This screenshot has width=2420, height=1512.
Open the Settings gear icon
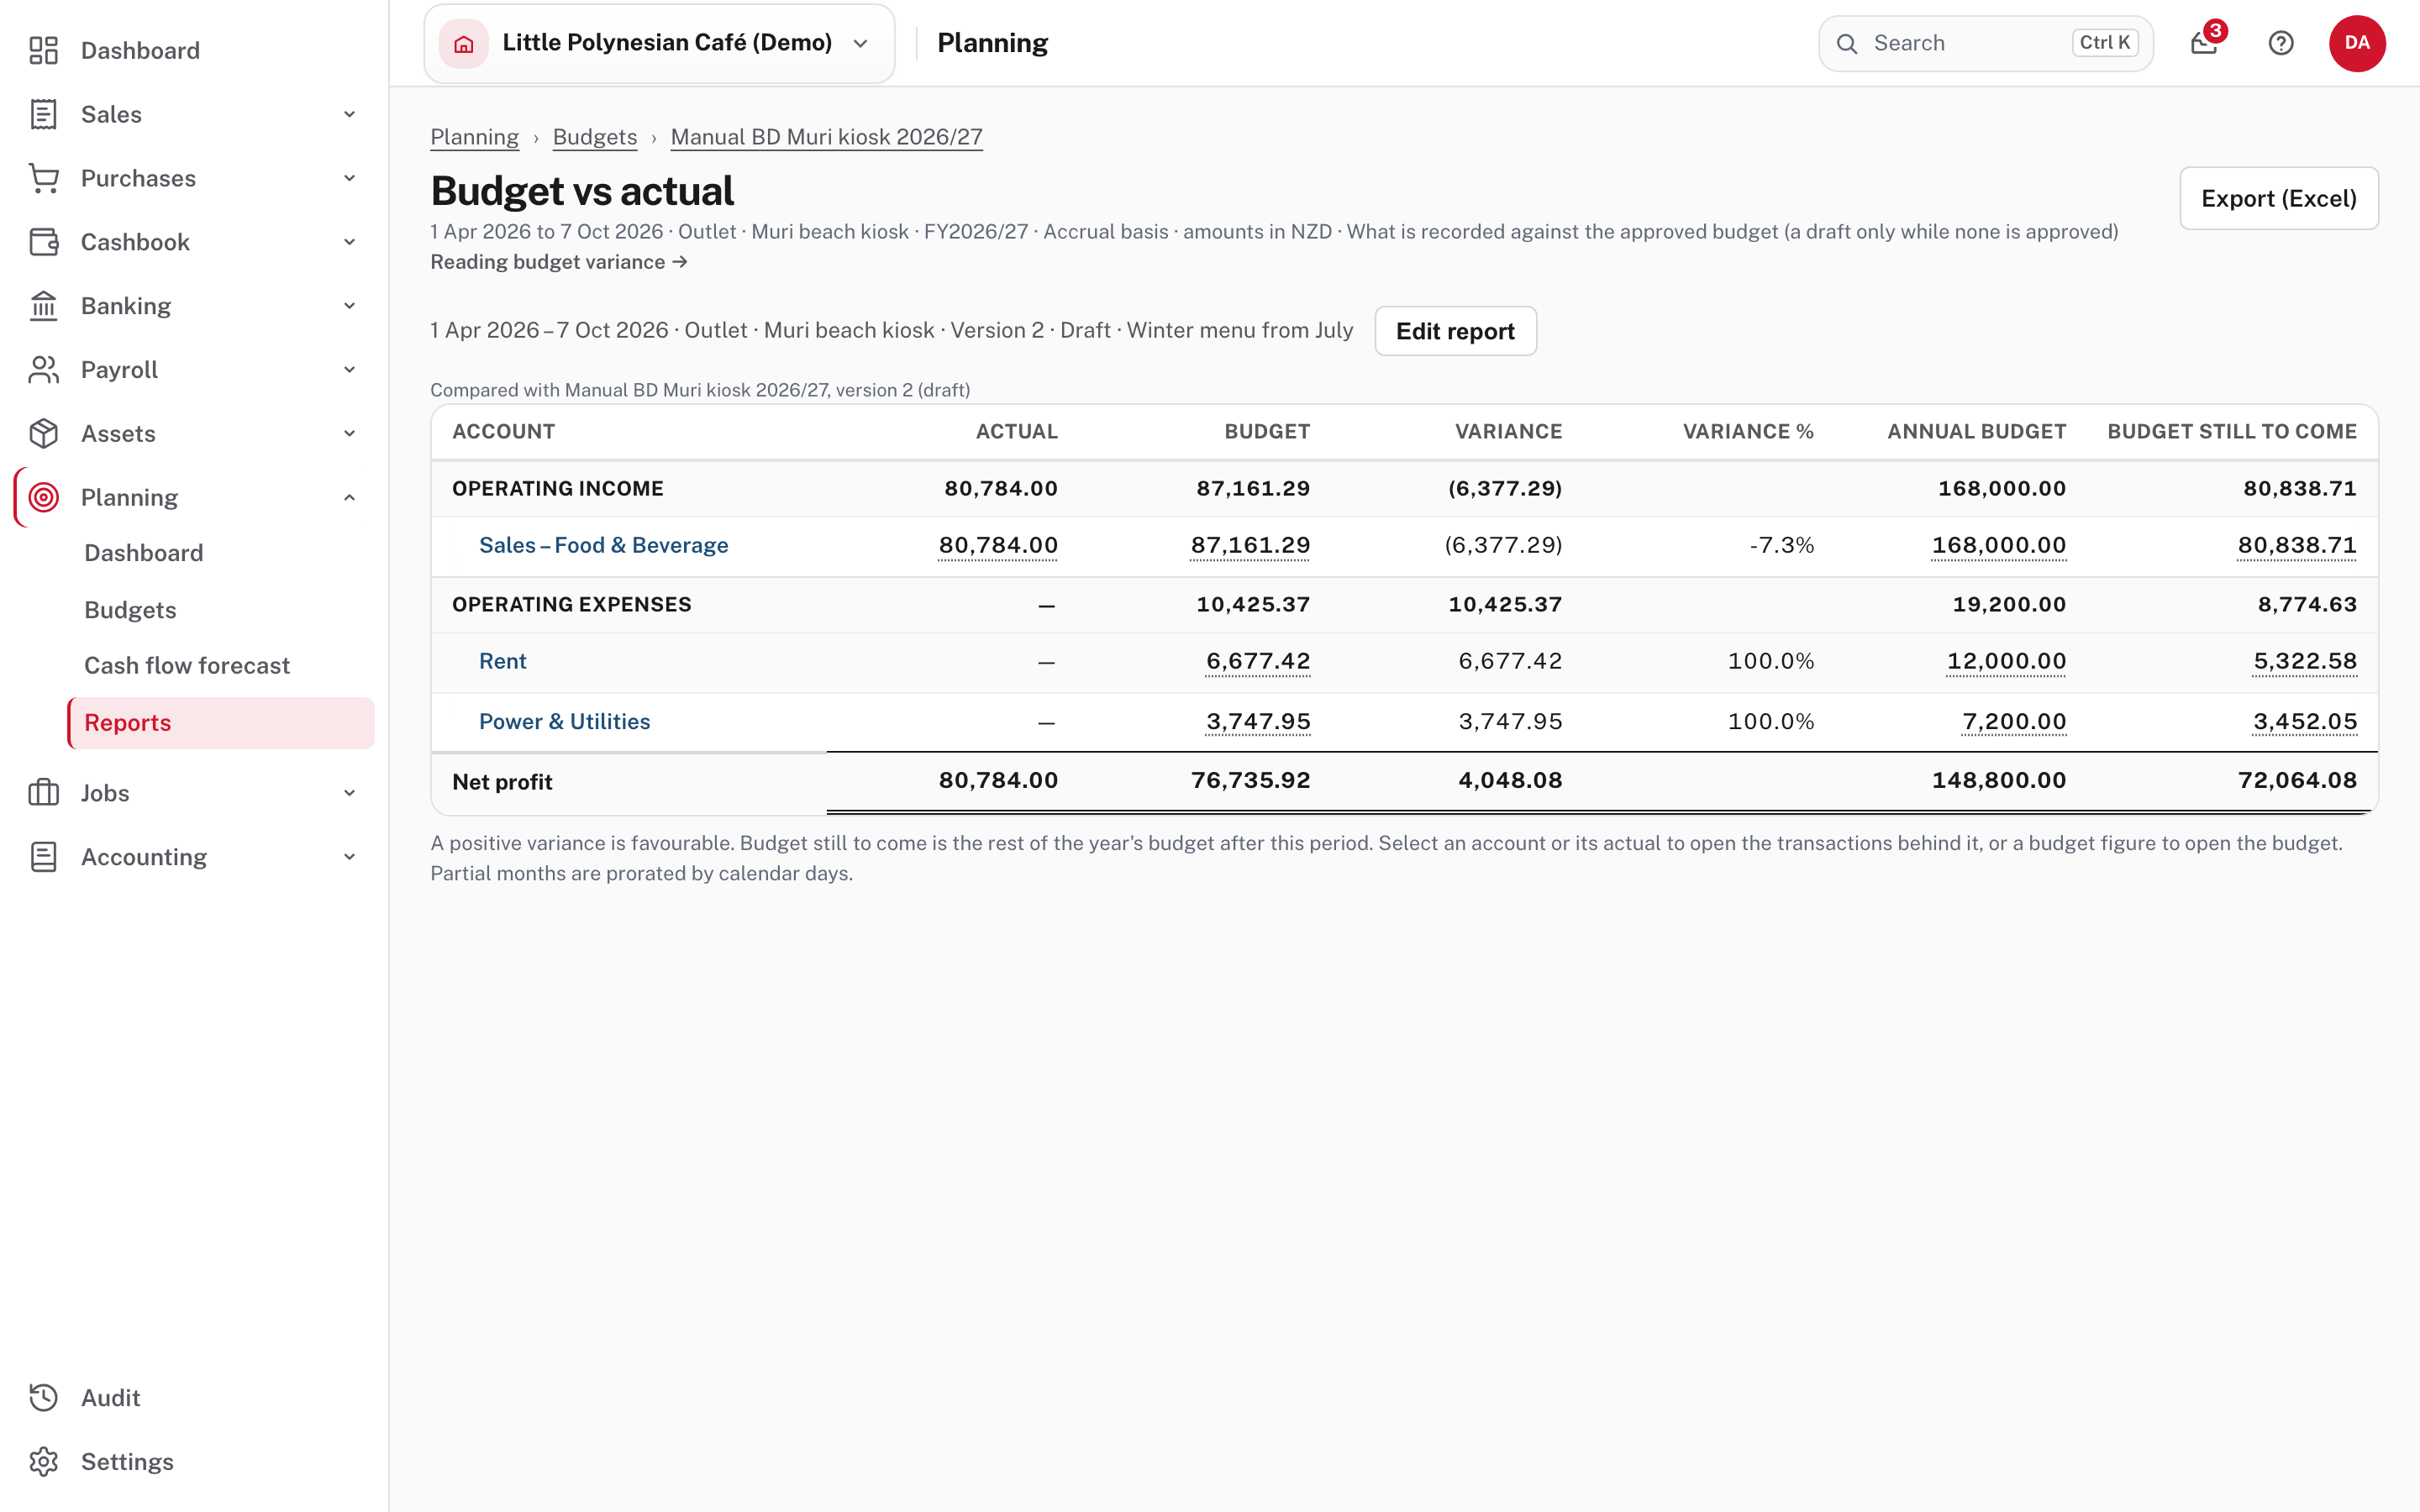(x=44, y=1462)
